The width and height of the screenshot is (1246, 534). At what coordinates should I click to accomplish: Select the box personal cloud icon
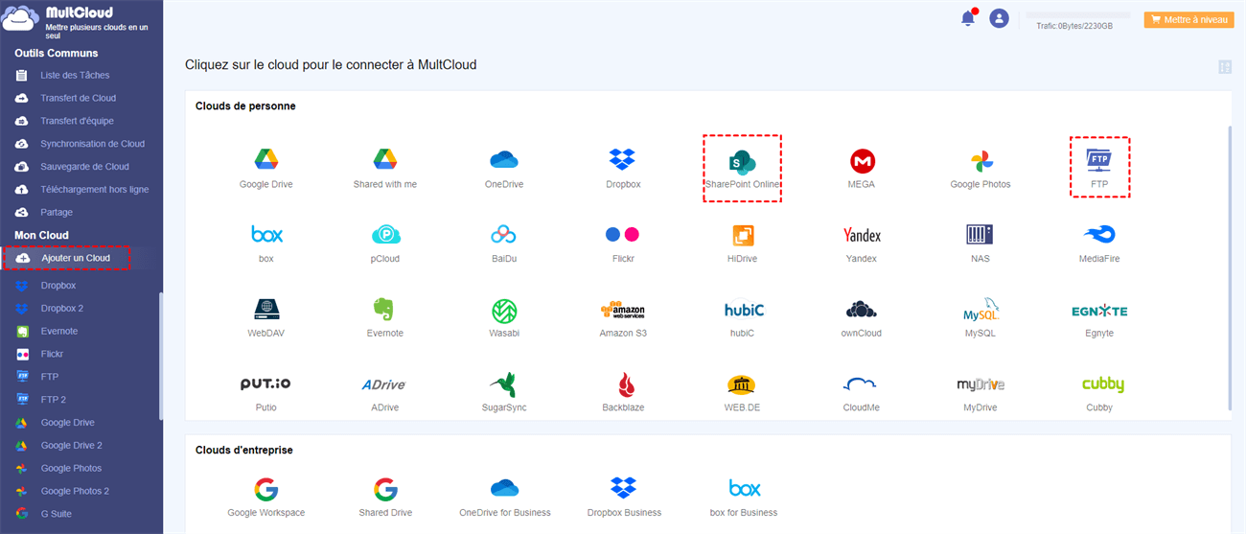tap(265, 234)
